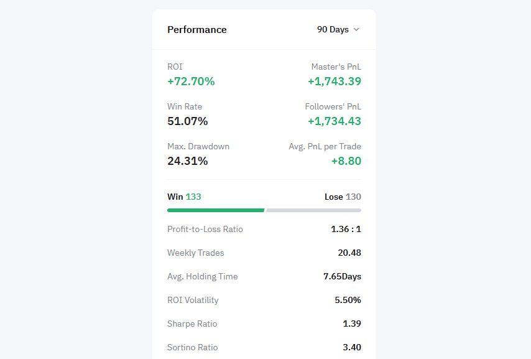Viewport: 531px width, 359px height.
Task: Click the Weekly Trades label
Action: tap(196, 253)
